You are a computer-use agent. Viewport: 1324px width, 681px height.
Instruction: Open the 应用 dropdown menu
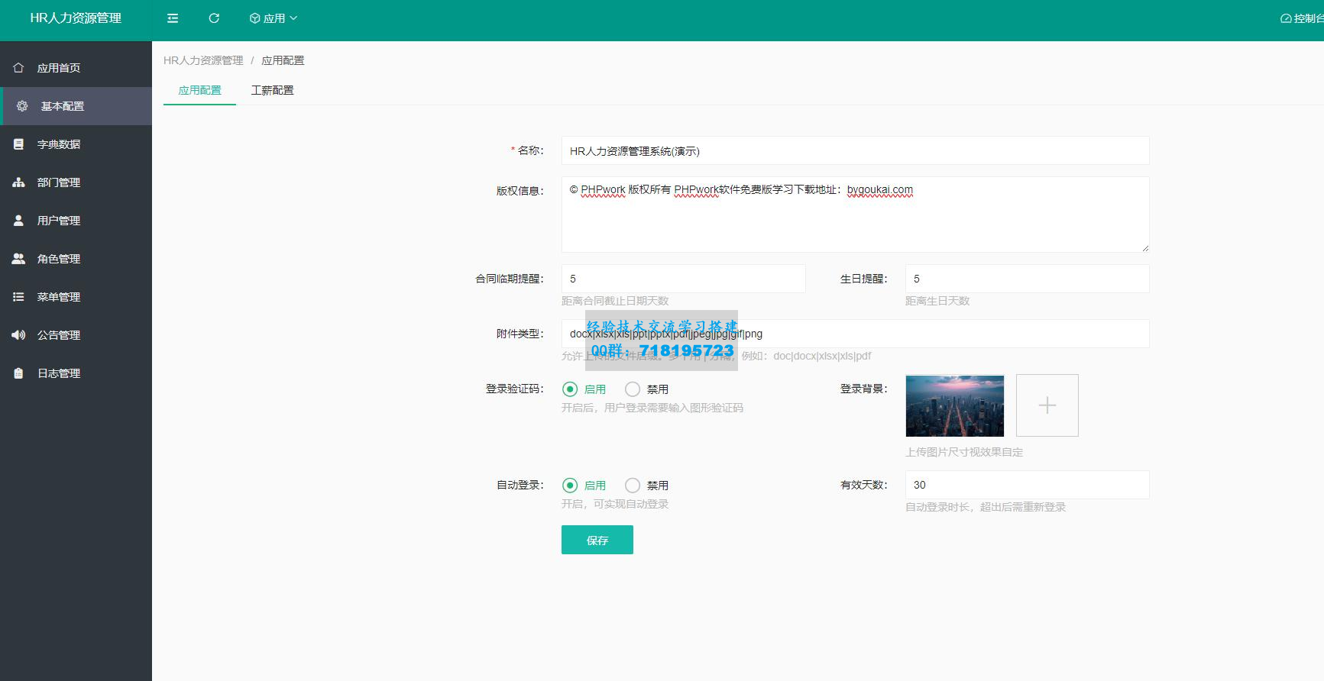pos(274,18)
